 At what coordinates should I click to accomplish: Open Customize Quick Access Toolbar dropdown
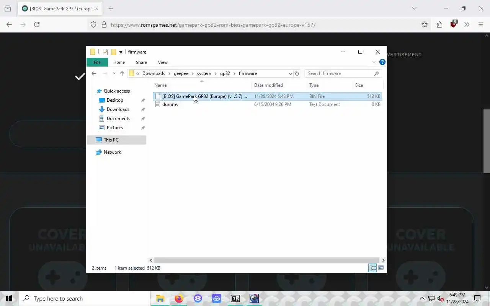tap(121, 52)
